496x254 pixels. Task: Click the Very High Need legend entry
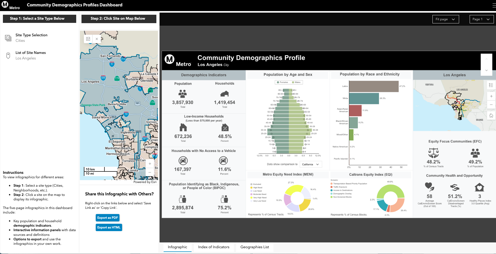pyautogui.click(x=258, y=198)
